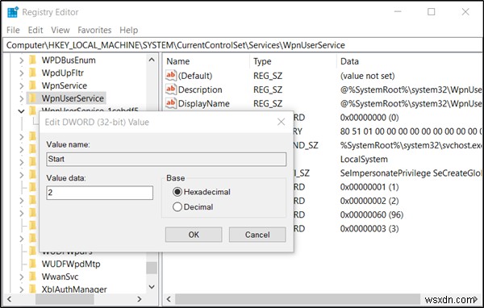Click the WUDFWpdMtp folder icon
This screenshot has width=484, height=308.
point(33,264)
